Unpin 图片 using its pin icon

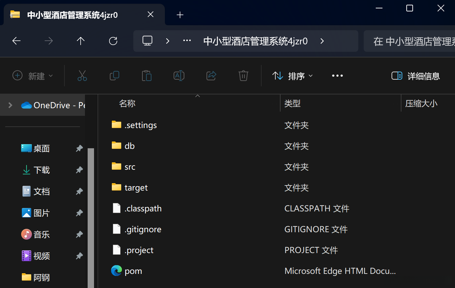pos(79,213)
